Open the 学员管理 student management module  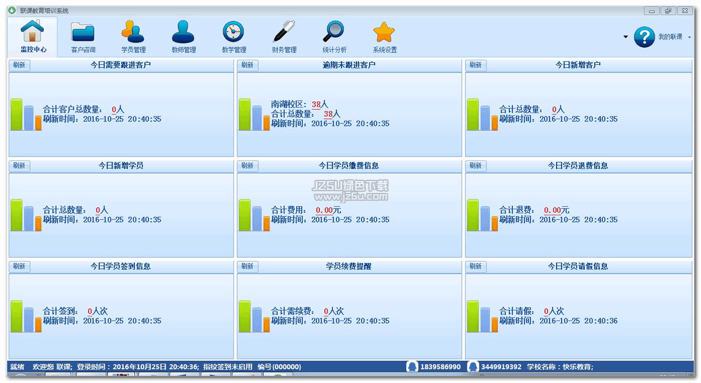pyautogui.click(x=133, y=36)
